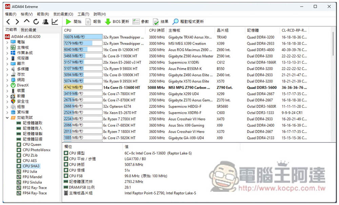This screenshot has height=205, width=339.
Task: Open the graph chart toolbar icon
Action: (x=55, y=22)
